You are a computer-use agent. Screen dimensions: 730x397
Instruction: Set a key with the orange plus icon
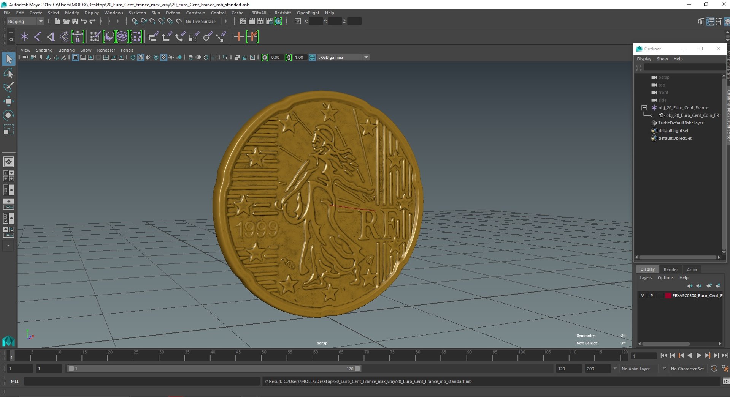click(x=238, y=36)
